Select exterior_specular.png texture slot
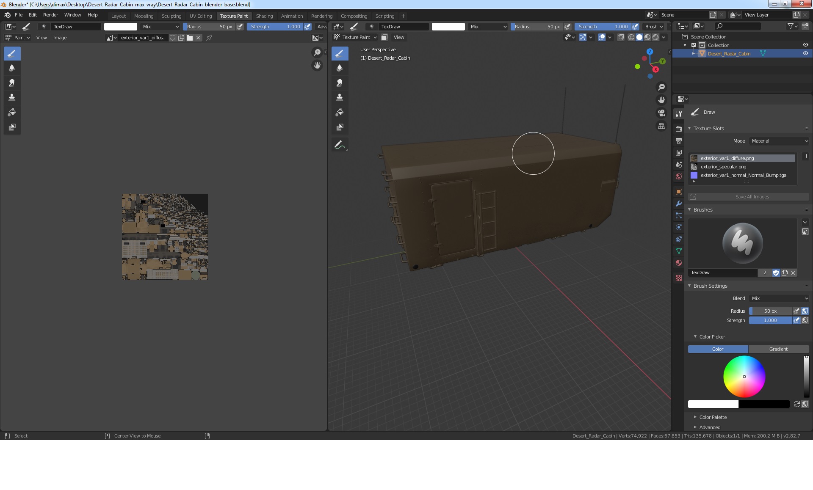The image size is (813, 490). tap(723, 167)
